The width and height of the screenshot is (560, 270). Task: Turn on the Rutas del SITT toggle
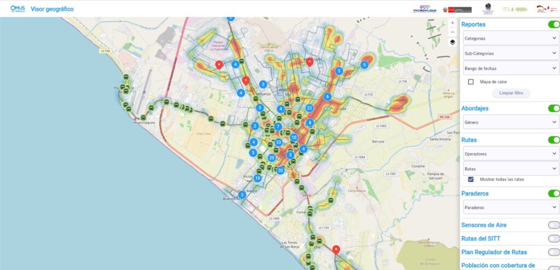click(553, 239)
